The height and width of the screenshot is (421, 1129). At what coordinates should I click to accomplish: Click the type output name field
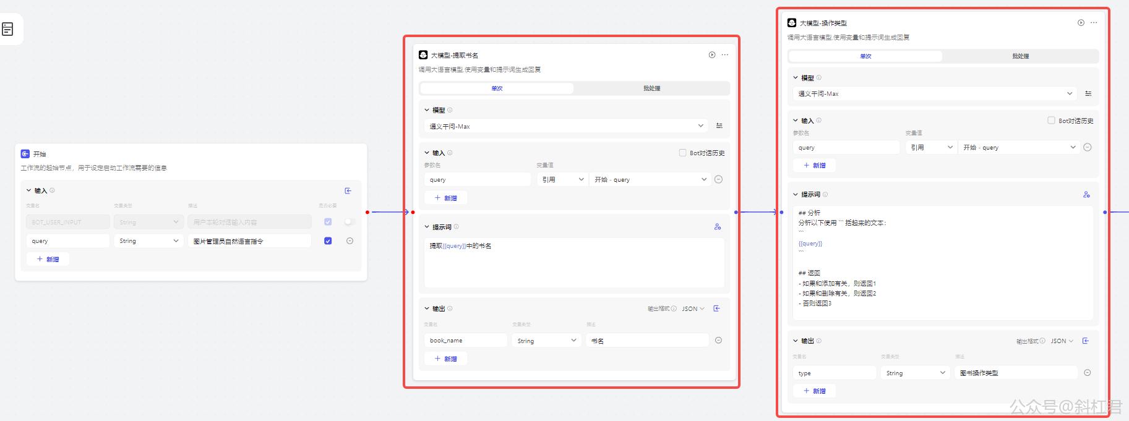[x=835, y=373]
